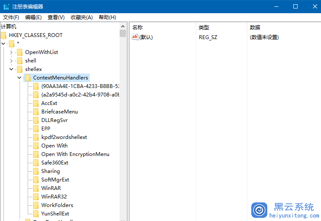
Task: Click the Registry Editor app icon in title bar
Action: [x=6, y=6]
